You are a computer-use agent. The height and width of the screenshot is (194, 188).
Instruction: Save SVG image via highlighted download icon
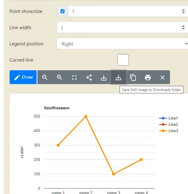coord(118,77)
